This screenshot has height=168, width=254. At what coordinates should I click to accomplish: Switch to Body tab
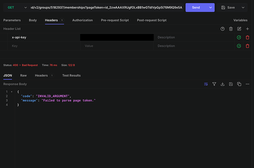(x=33, y=20)
